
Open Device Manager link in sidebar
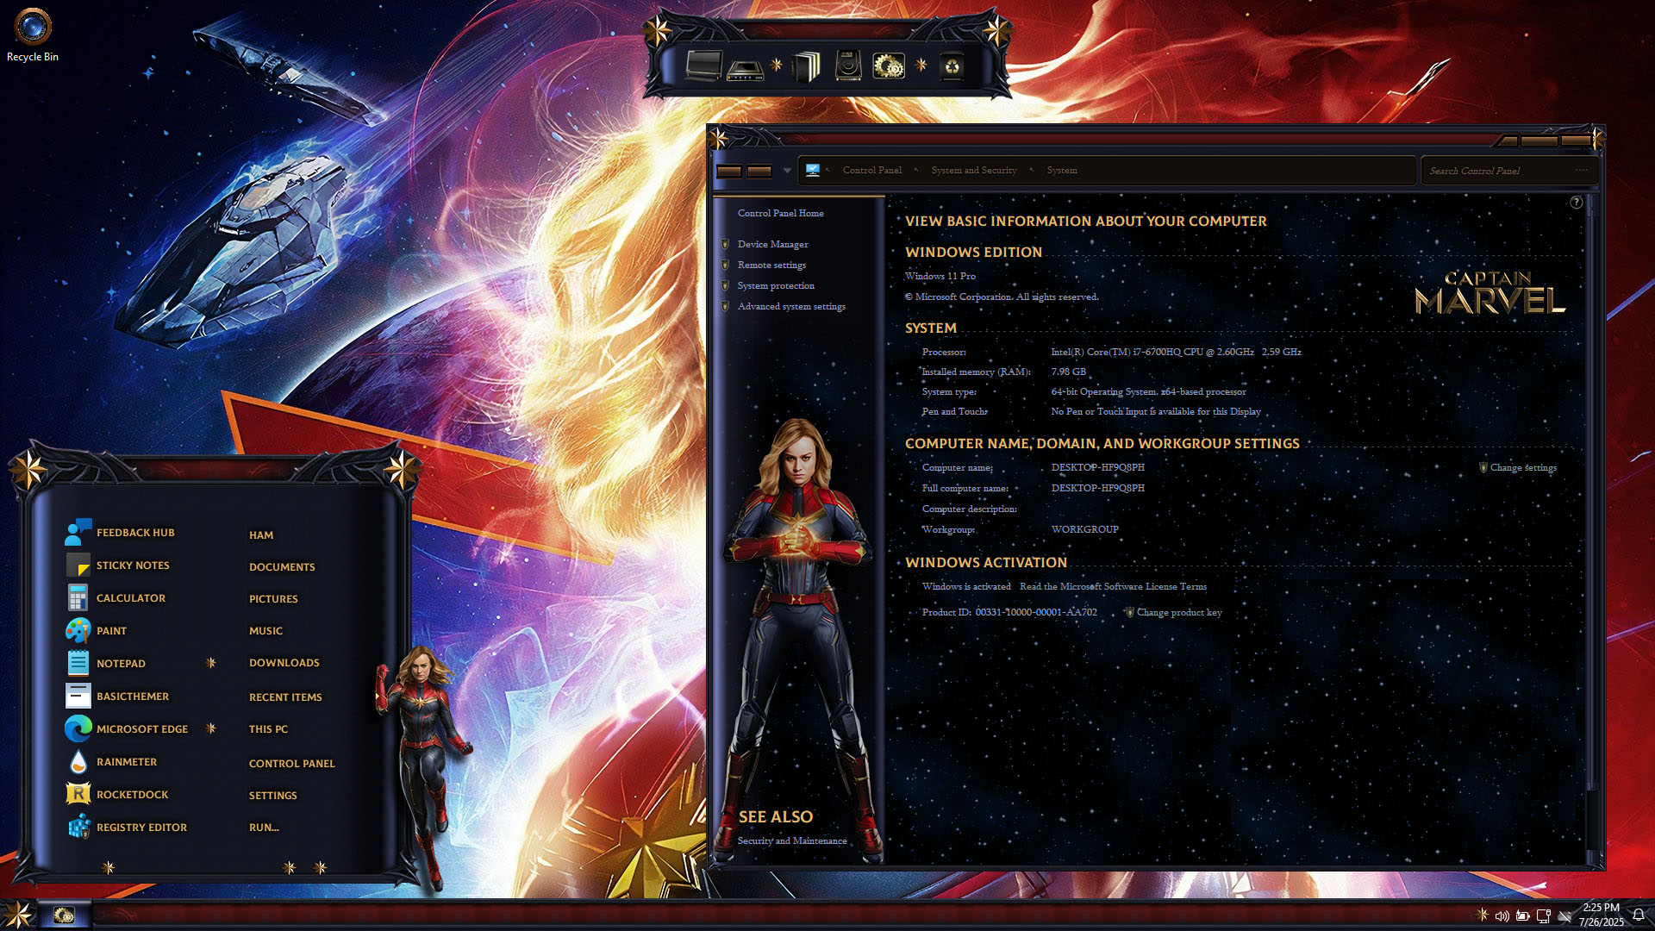coord(772,244)
